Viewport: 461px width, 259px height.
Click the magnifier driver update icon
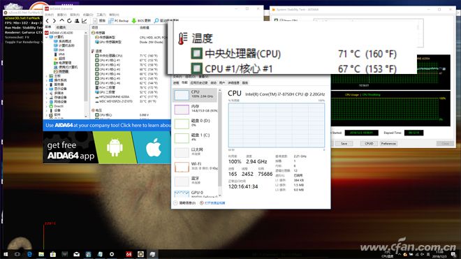[156, 20]
